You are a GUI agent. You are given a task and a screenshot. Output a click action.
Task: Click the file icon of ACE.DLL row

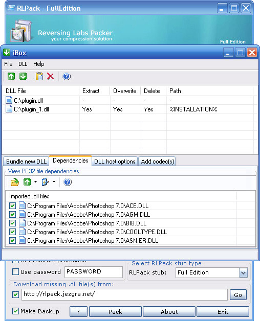pos(22,206)
